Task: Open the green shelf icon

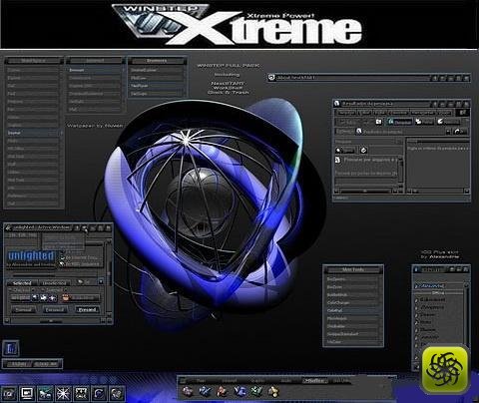Action: click(256, 391)
